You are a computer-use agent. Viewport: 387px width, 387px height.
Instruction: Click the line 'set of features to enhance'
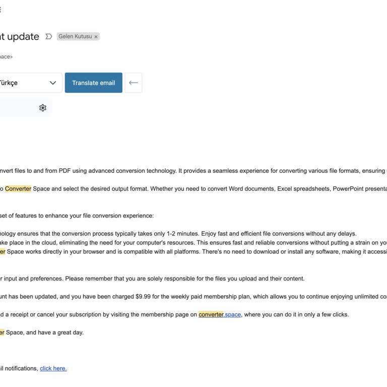[x=77, y=216]
